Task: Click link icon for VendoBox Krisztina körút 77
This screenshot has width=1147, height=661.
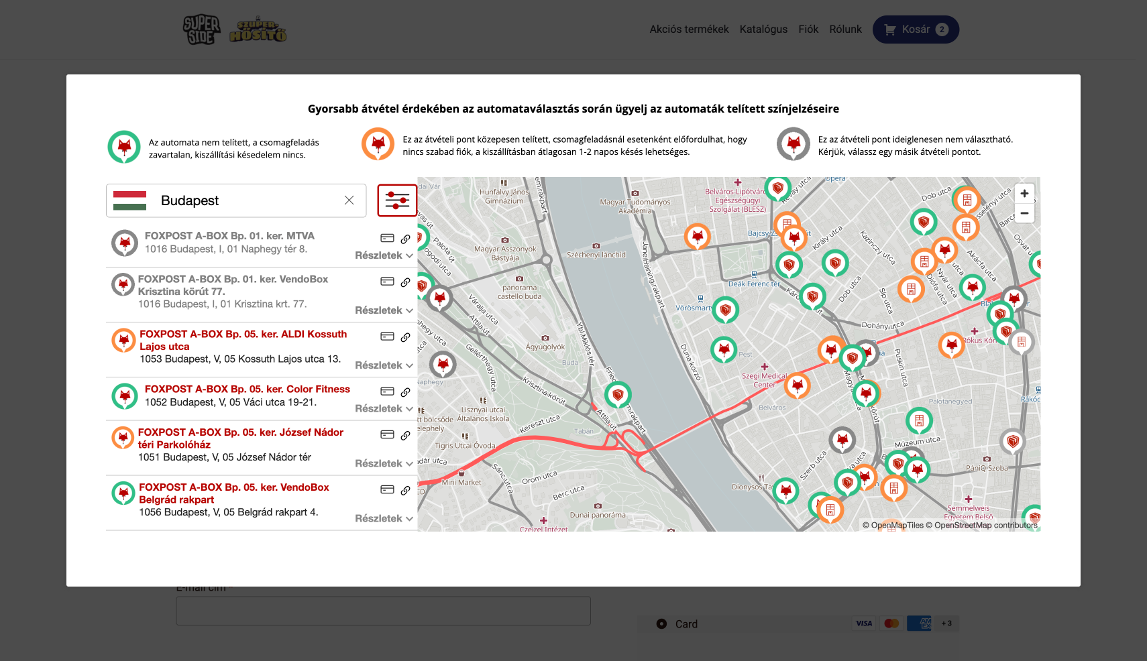Action: 405,282
